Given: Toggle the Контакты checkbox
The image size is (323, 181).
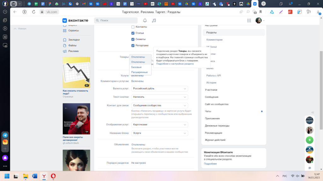Looking at the screenshot, I should [x=133, y=27].
